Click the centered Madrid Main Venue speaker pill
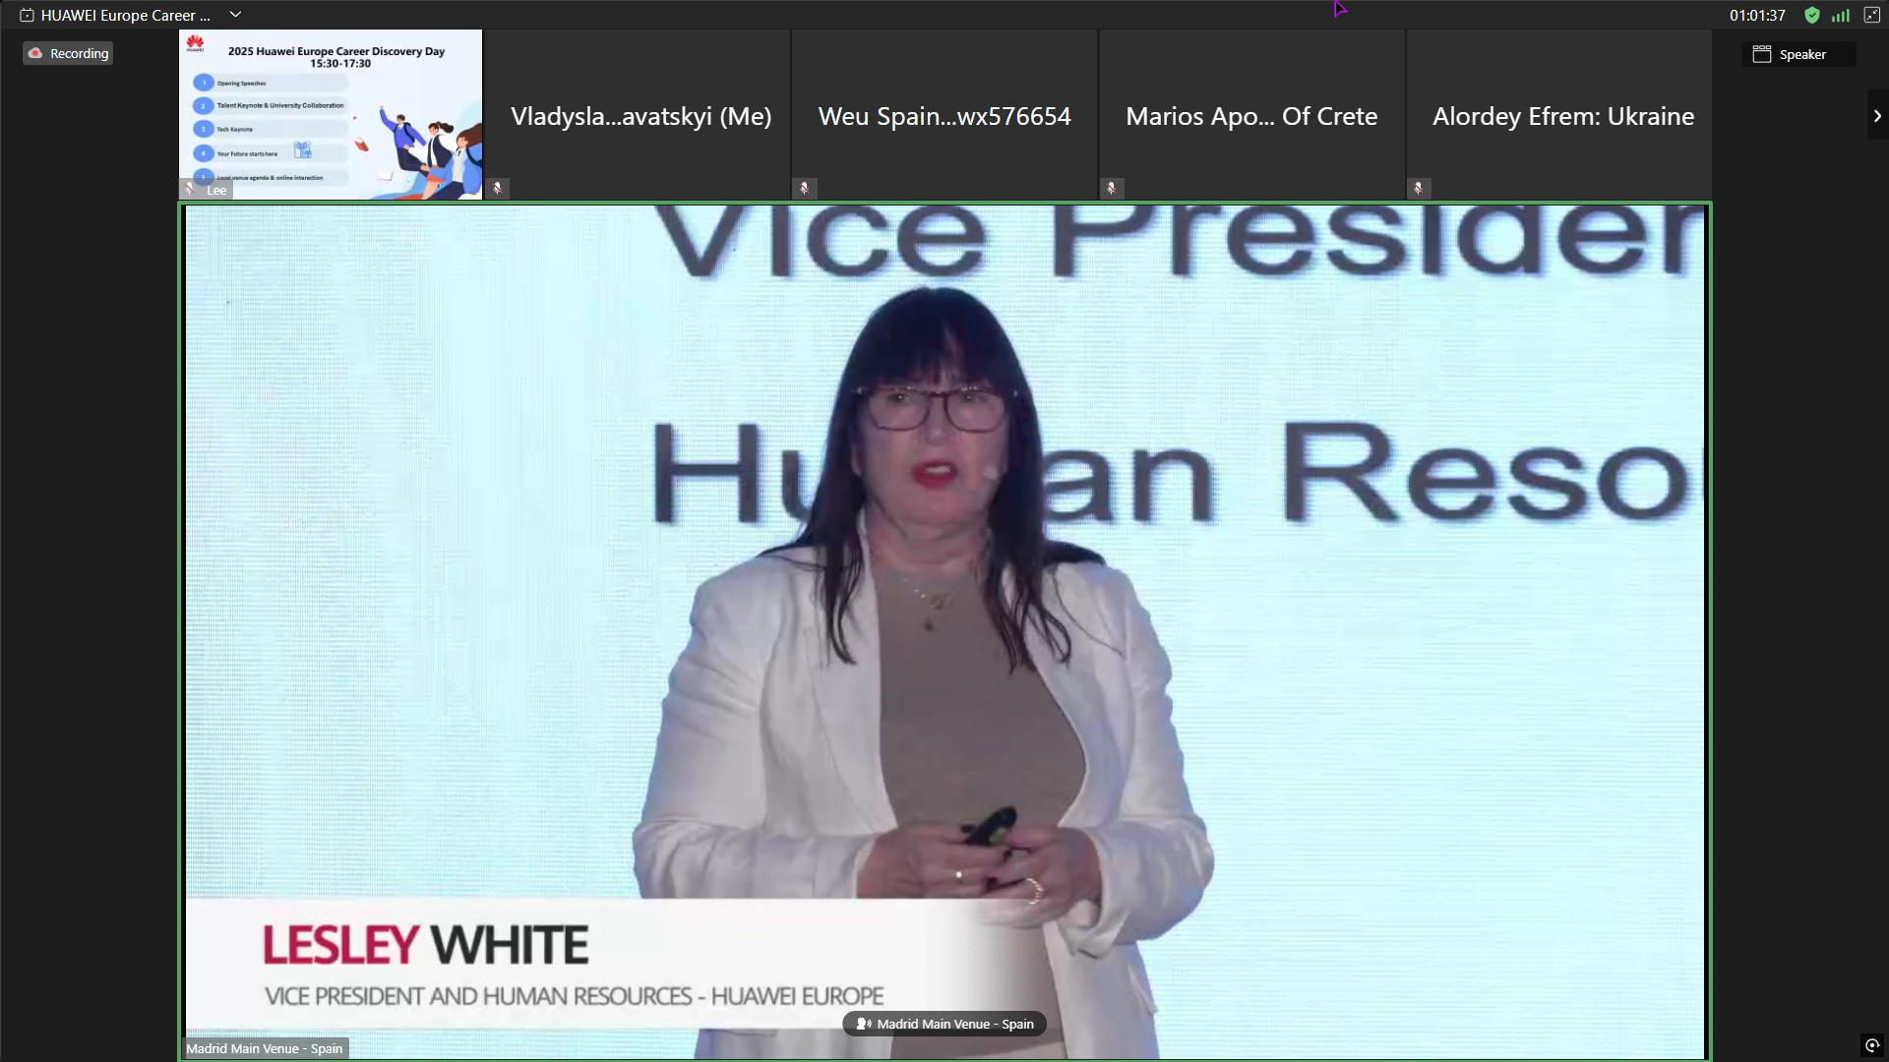Screen dimensions: 1889x1062 tap(944, 1024)
